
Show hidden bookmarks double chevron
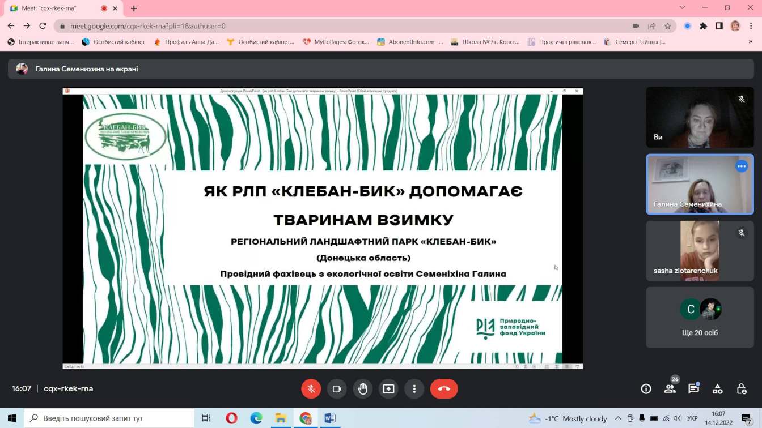click(x=751, y=42)
